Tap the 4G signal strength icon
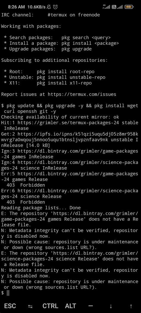The height and width of the screenshot is (313, 141). click(106, 7)
